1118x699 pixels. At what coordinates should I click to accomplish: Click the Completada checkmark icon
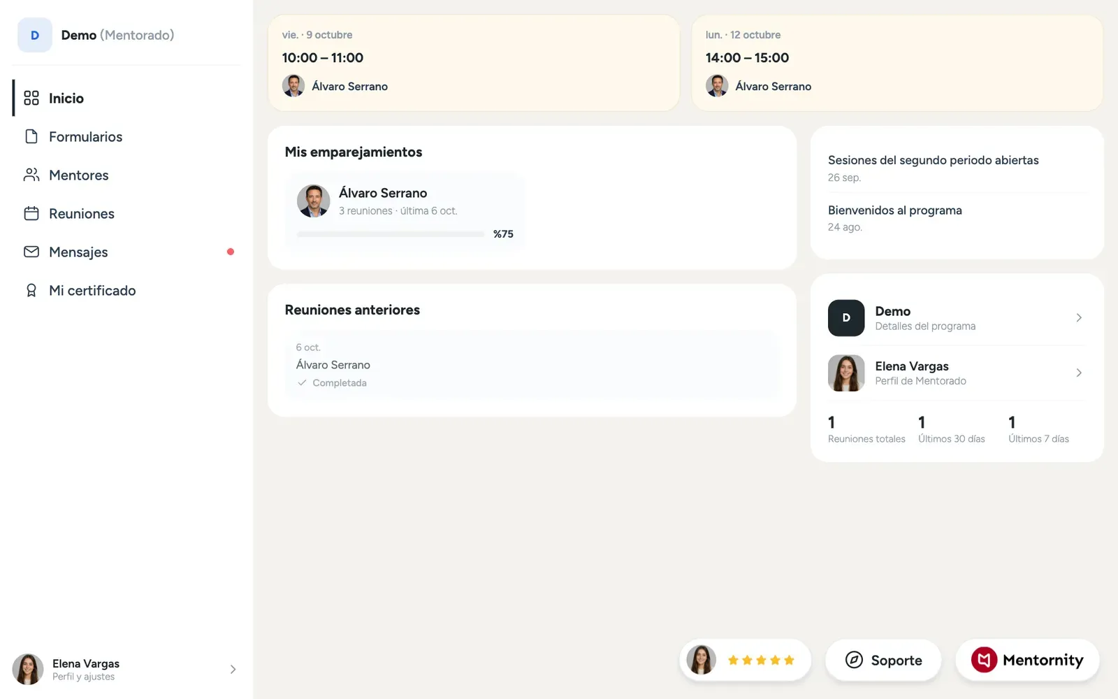302,383
